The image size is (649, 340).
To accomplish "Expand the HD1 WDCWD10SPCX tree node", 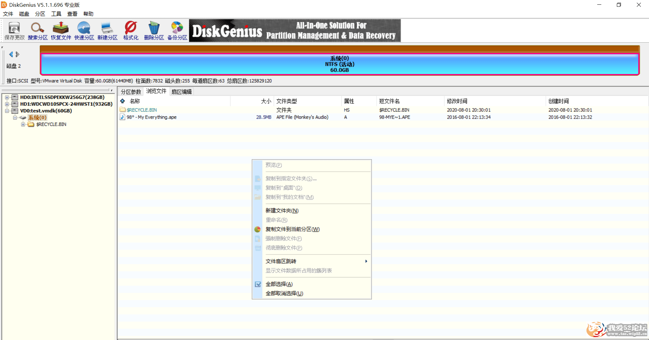I will pos(7,104).
